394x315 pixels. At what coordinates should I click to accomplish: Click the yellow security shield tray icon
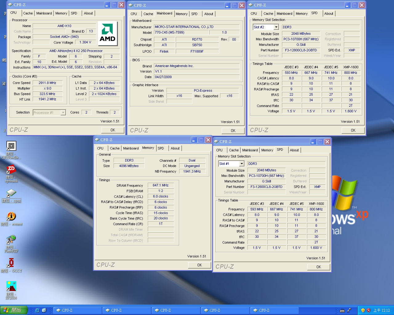[x=363, y=310]
